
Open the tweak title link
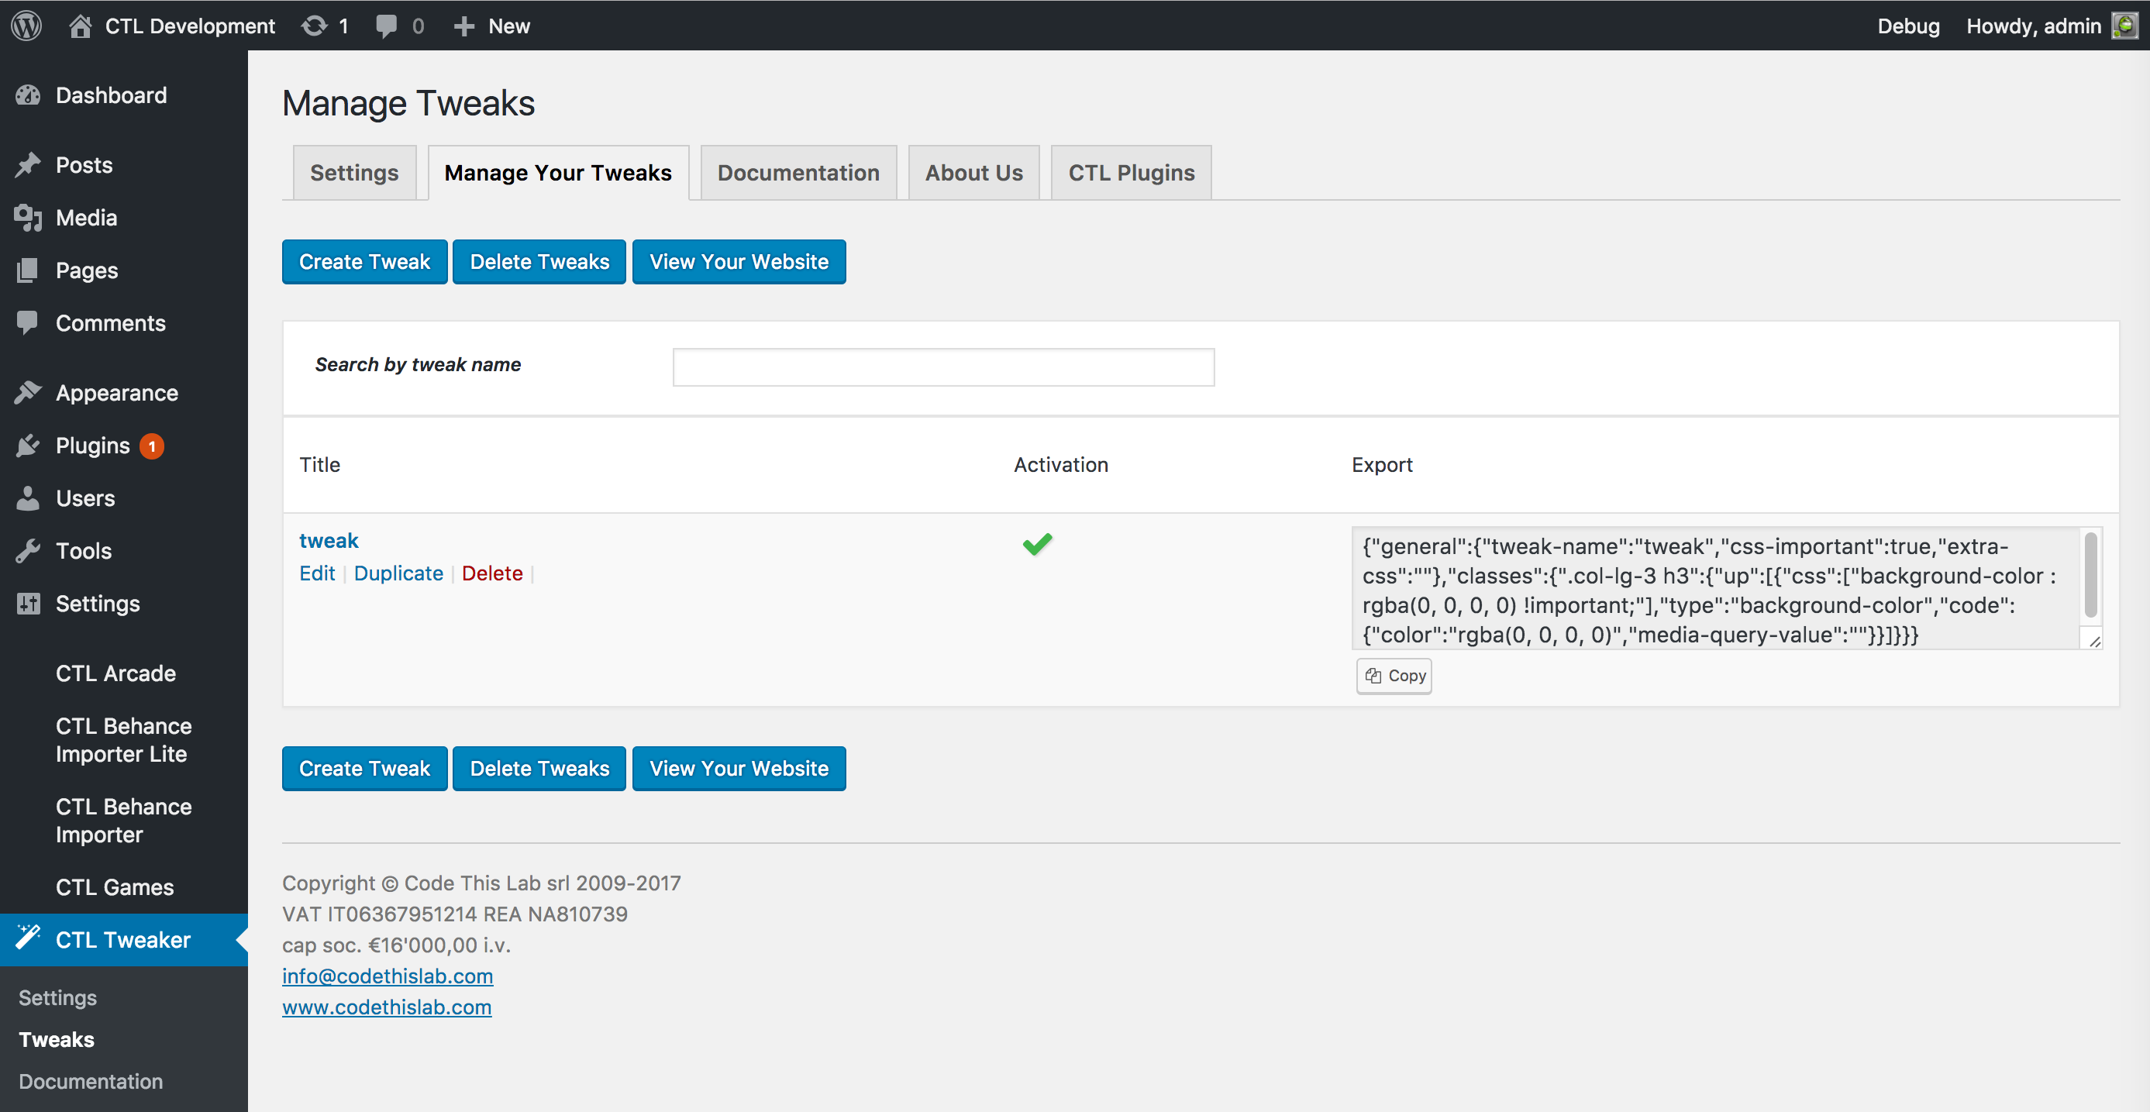click(x=329, y=541)
